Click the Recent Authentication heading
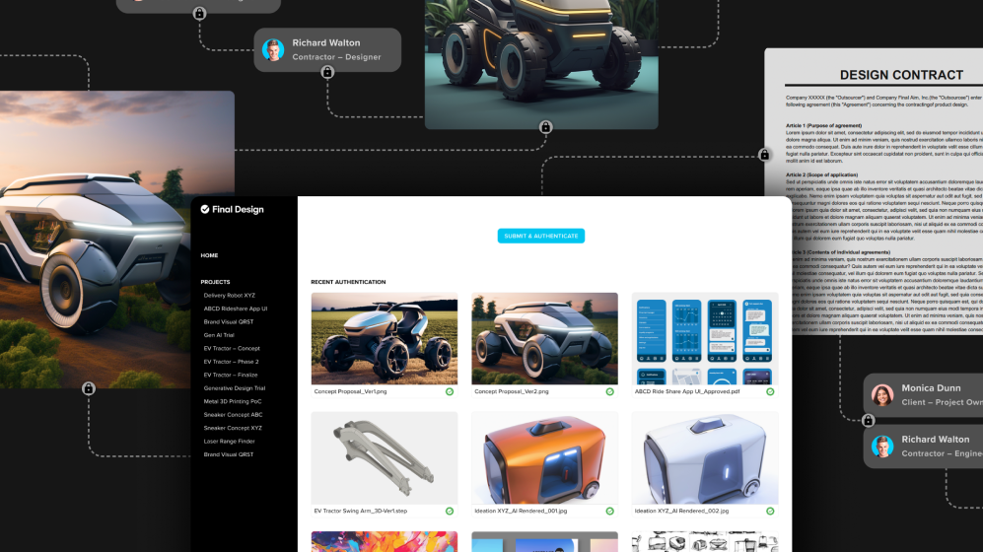Screen dimensions: 983x552 click(349, 282)
